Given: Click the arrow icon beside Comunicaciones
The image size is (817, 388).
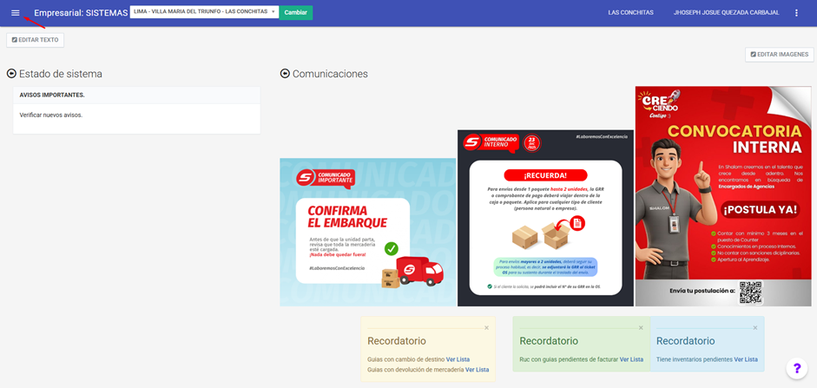Looking at the screenshot, I should [285, 74].
